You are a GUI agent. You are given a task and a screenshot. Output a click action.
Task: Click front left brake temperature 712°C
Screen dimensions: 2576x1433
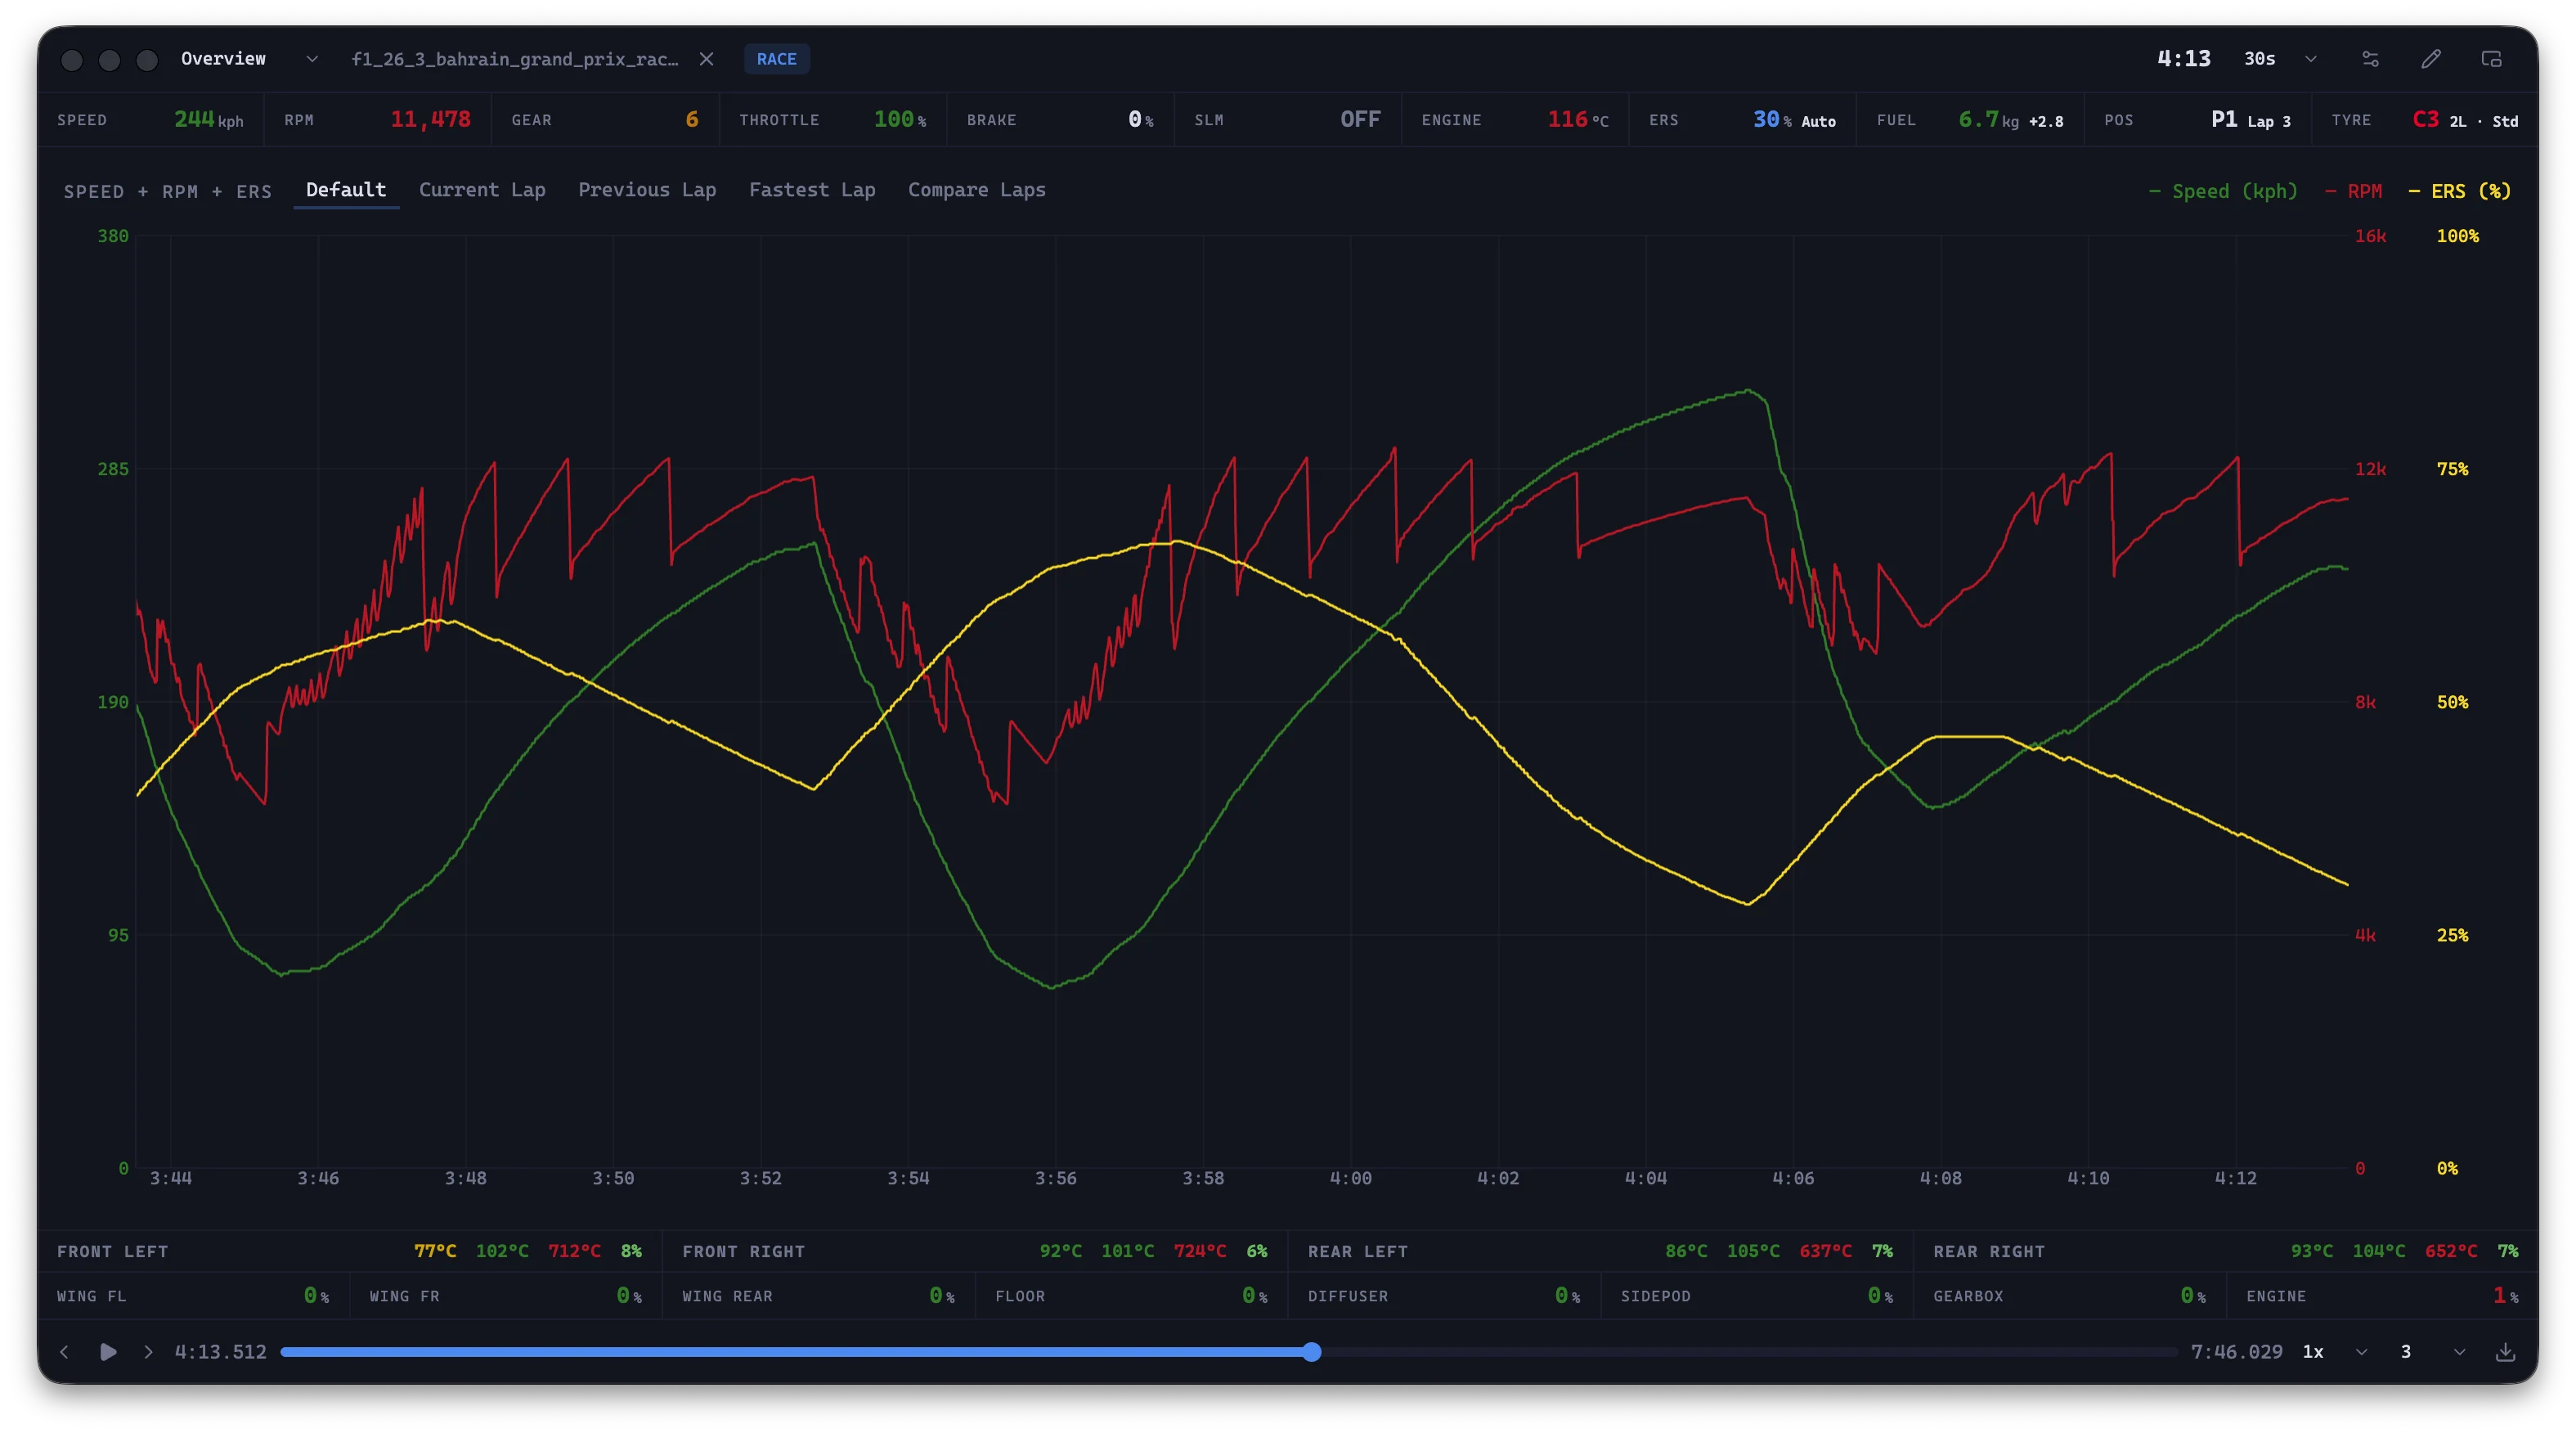point(574,1252)
